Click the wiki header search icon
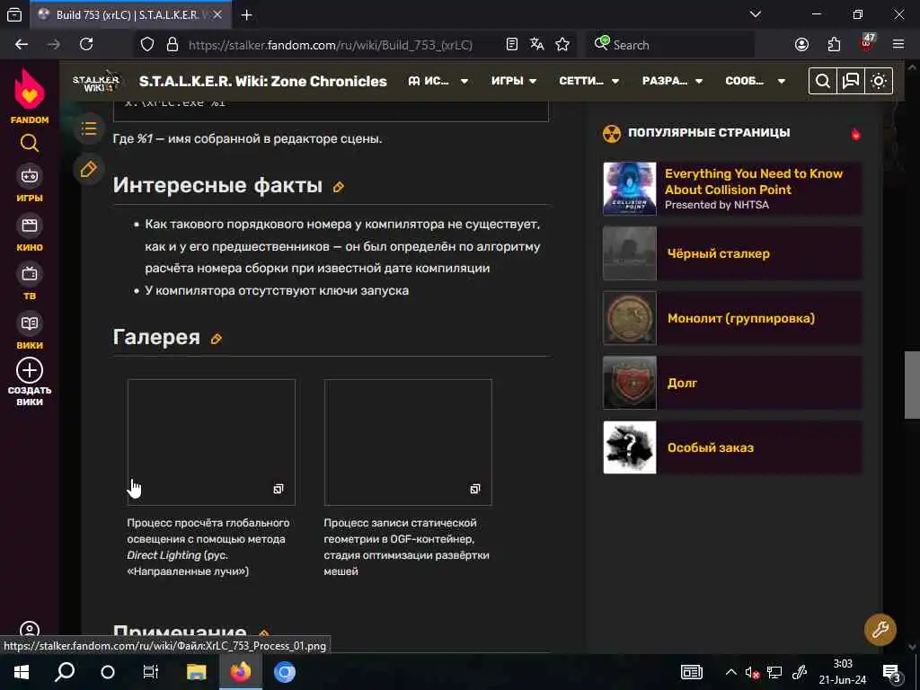 823,81
